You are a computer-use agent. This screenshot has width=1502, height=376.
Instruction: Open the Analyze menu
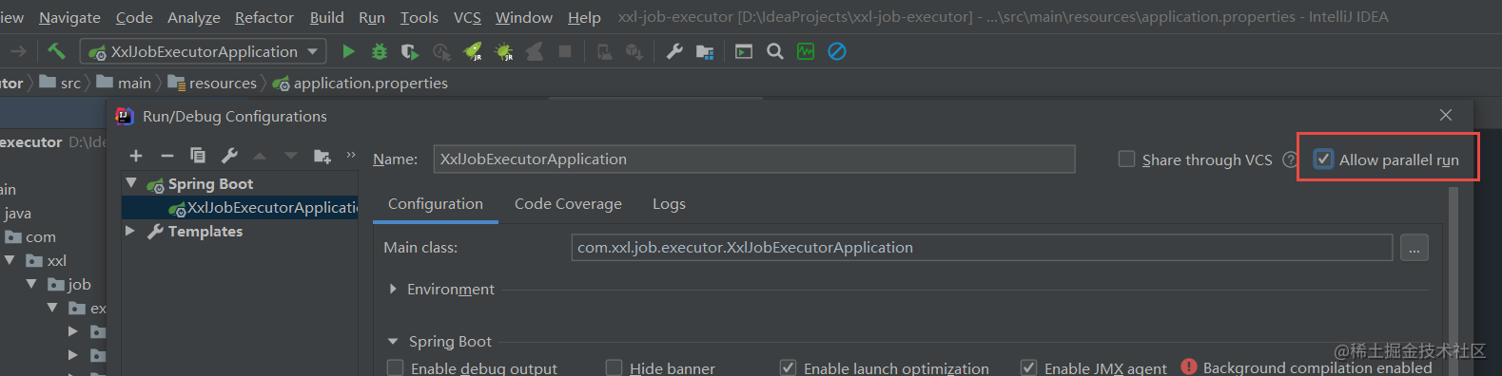(x=193, y=17)
